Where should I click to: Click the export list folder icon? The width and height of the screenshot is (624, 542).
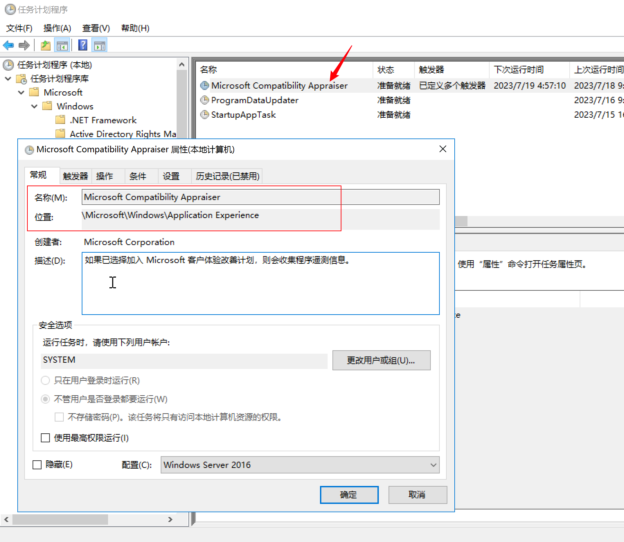point(45,45)
